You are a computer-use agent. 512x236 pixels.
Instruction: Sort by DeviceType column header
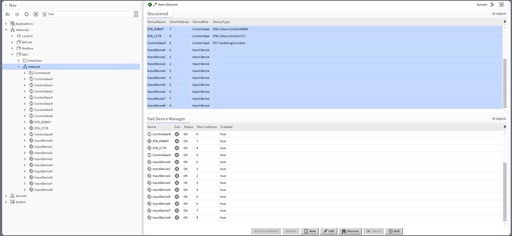coord(221,22)
